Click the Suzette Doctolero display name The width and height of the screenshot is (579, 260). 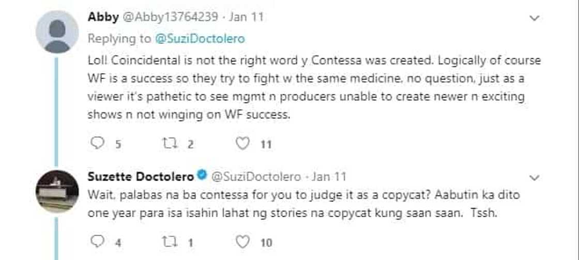(141, 176)
